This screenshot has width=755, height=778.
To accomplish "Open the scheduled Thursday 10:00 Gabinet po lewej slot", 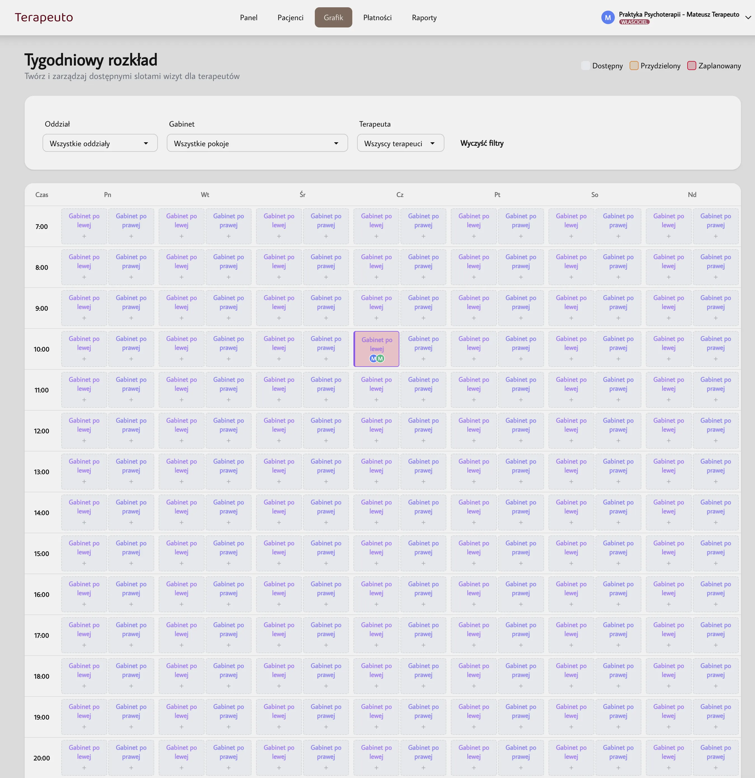I will pyautogui.click(x=376, y=349).
